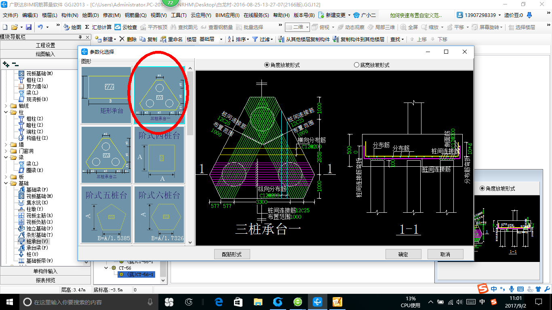Open 文件(F) menu

point(11,15)
